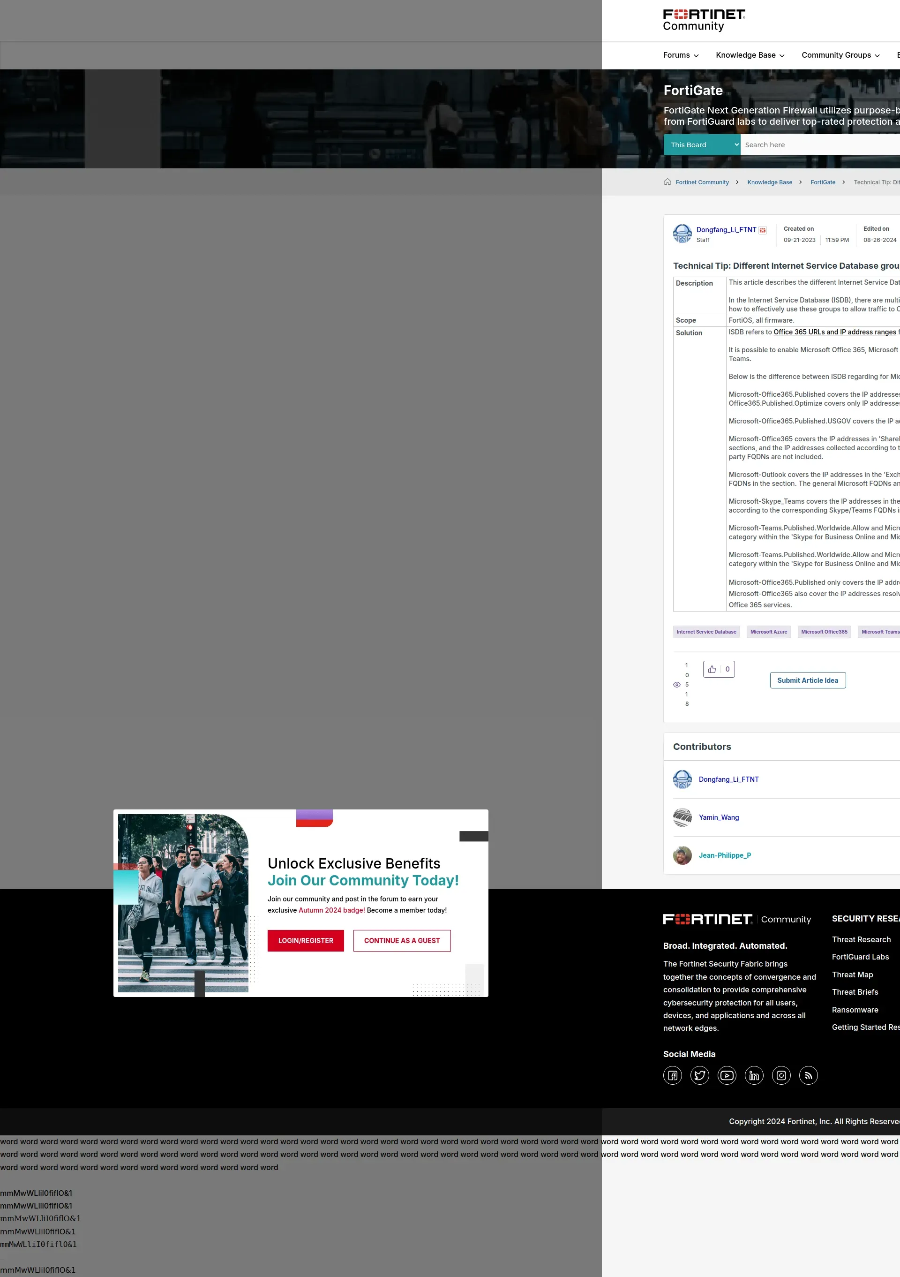The image size is (900, 1277).
Task: Open Fortinet's Twitter page icon
Action: (699, 1075)
